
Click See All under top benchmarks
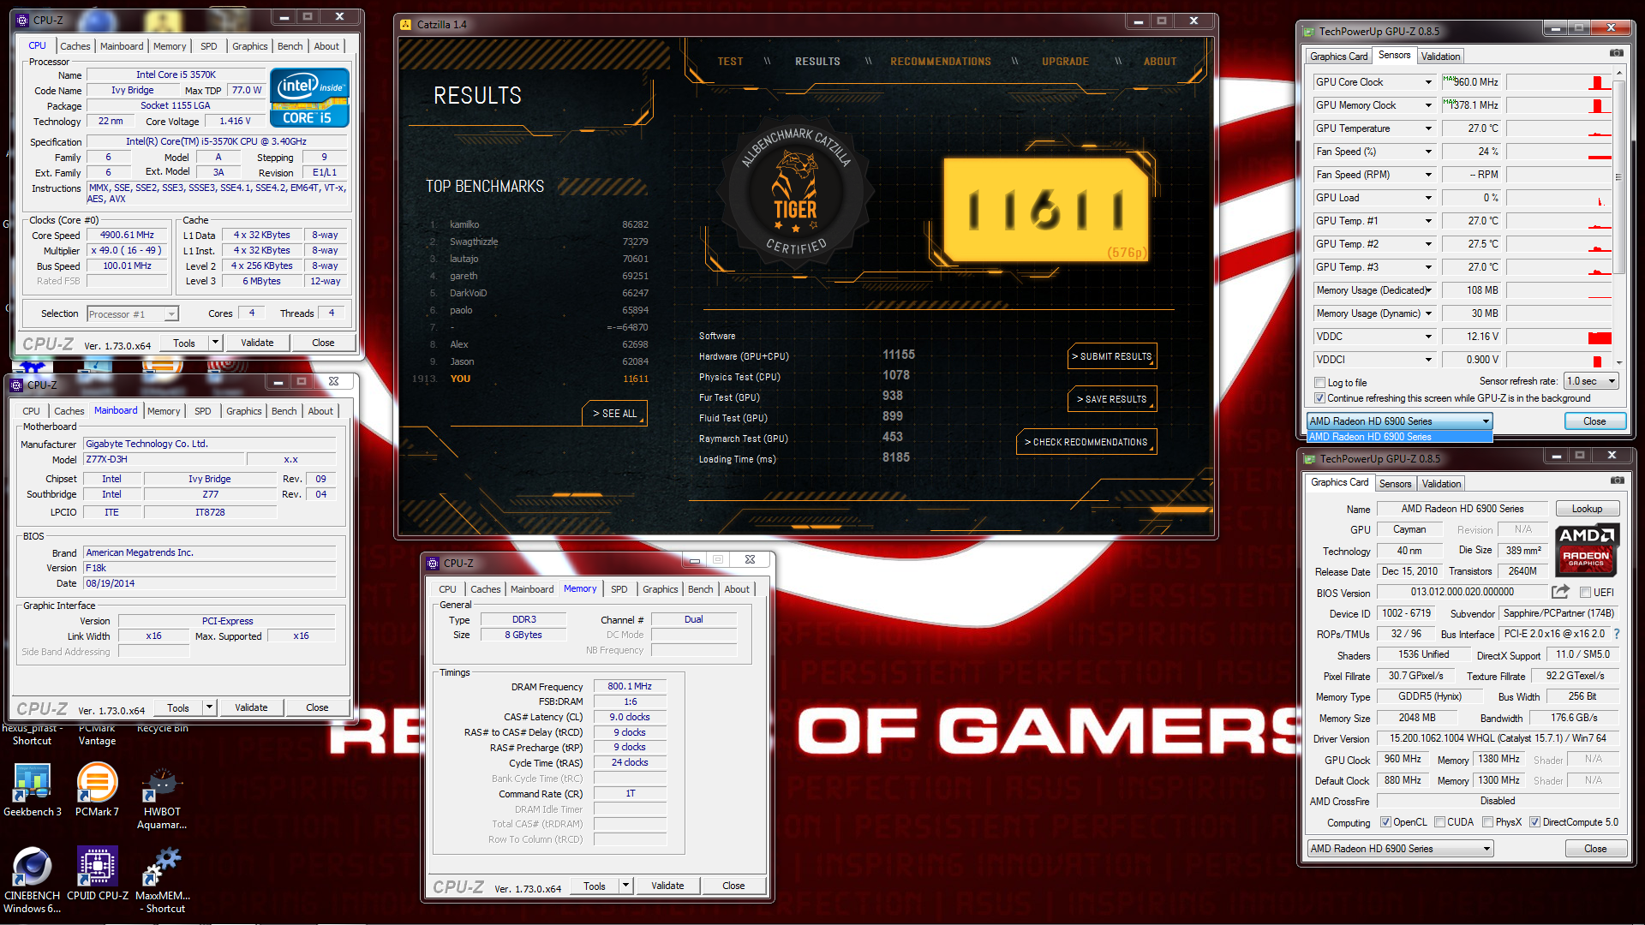click(x=614, y=413)
